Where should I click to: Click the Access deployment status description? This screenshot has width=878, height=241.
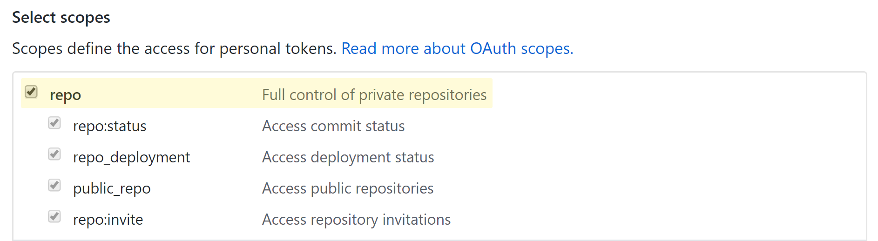[348, 157]
